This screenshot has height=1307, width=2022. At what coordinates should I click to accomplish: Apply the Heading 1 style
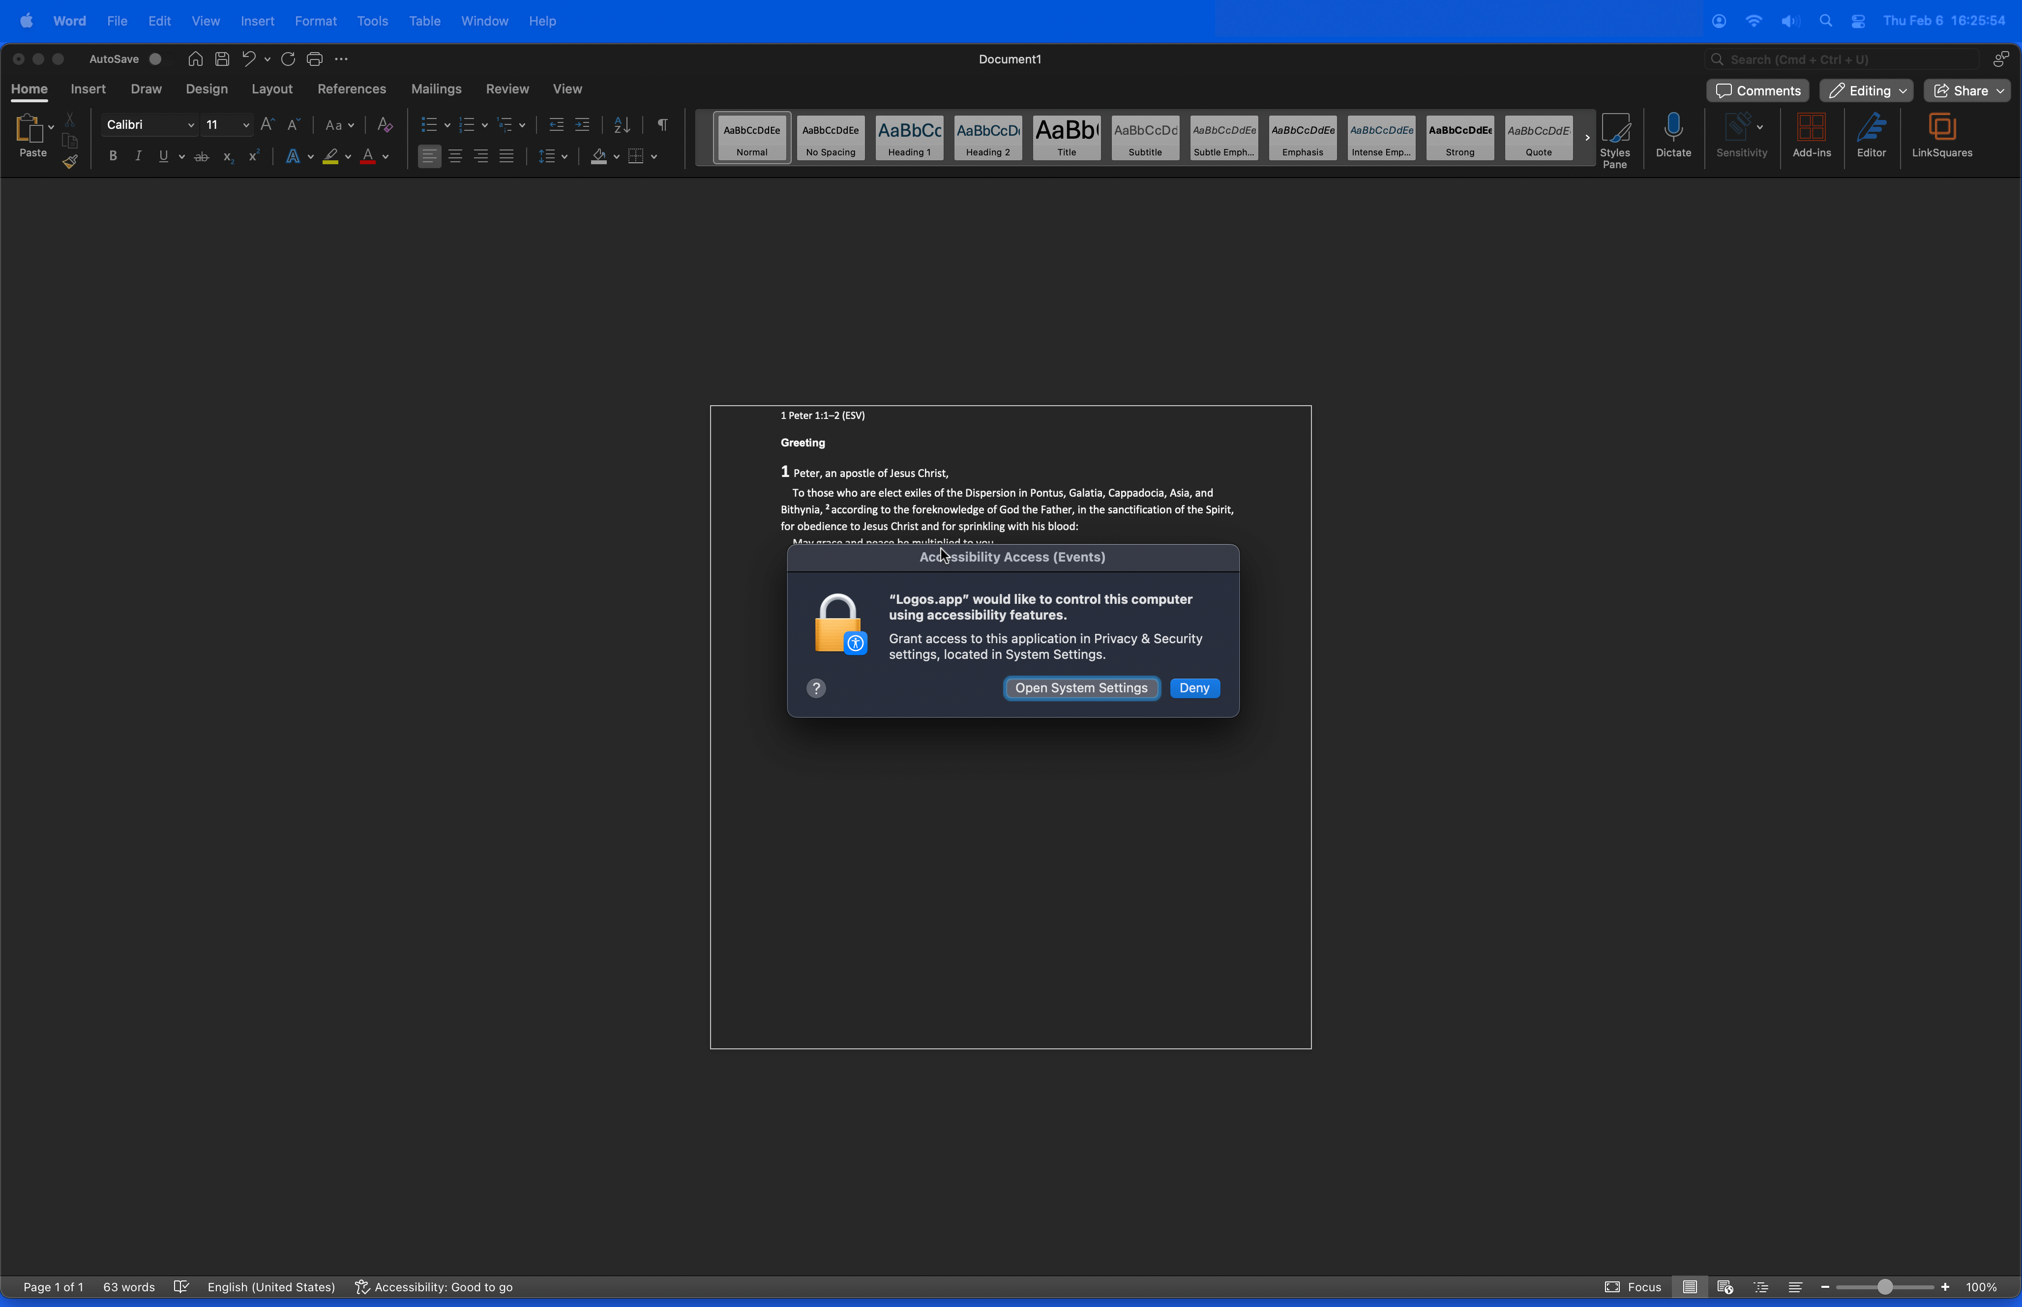click(910, 138)
